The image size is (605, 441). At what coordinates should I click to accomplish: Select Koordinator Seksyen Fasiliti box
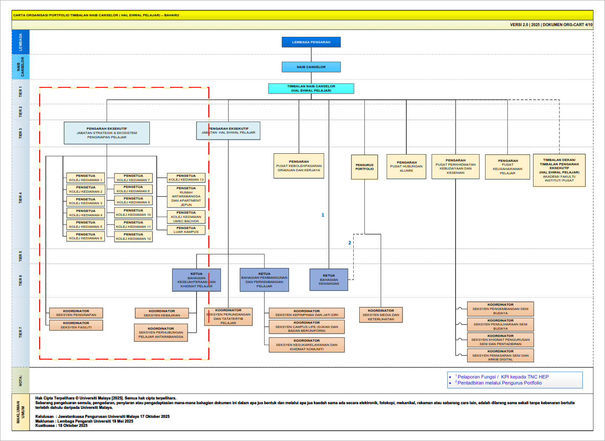[76, 325]
